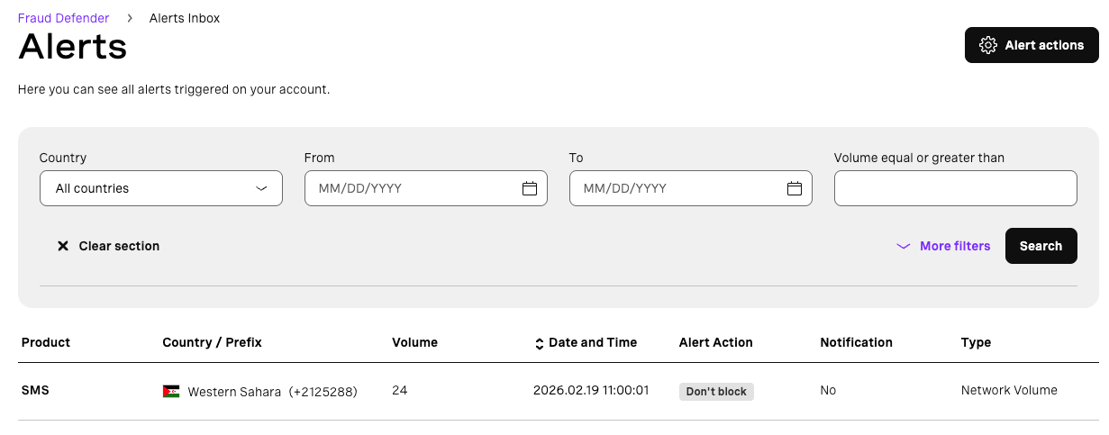This screenshot has width=1109, height=435.
Task: Click the Notification column header
Action: coord(856,342)
